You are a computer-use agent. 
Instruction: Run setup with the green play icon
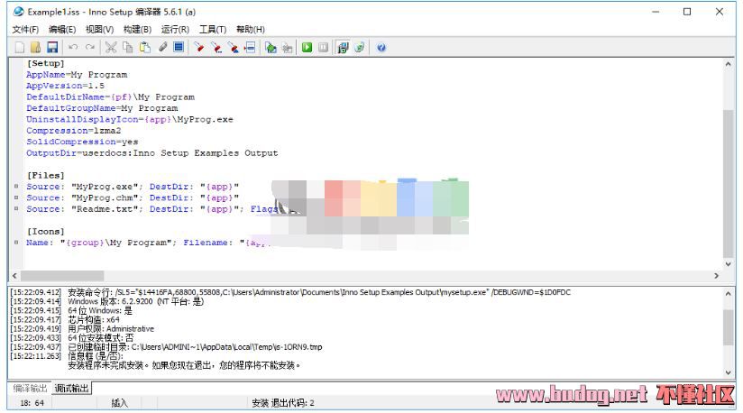click(307, 47)
